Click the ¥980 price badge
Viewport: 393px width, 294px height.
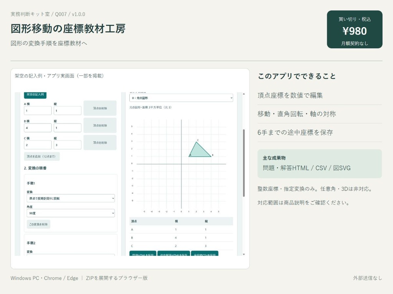pyautogui.click(x=355, y=29)
